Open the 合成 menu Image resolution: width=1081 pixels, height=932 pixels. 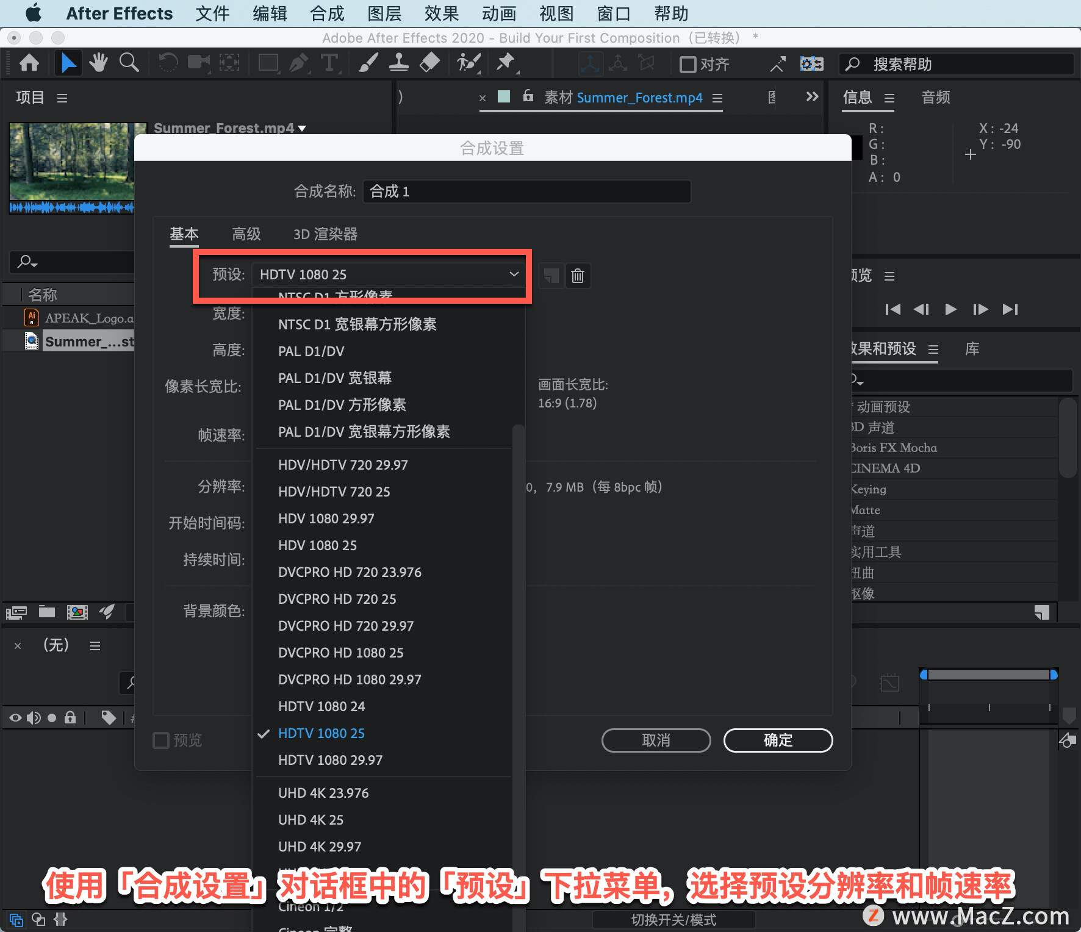pyautogui.click(x=327, y=13)
